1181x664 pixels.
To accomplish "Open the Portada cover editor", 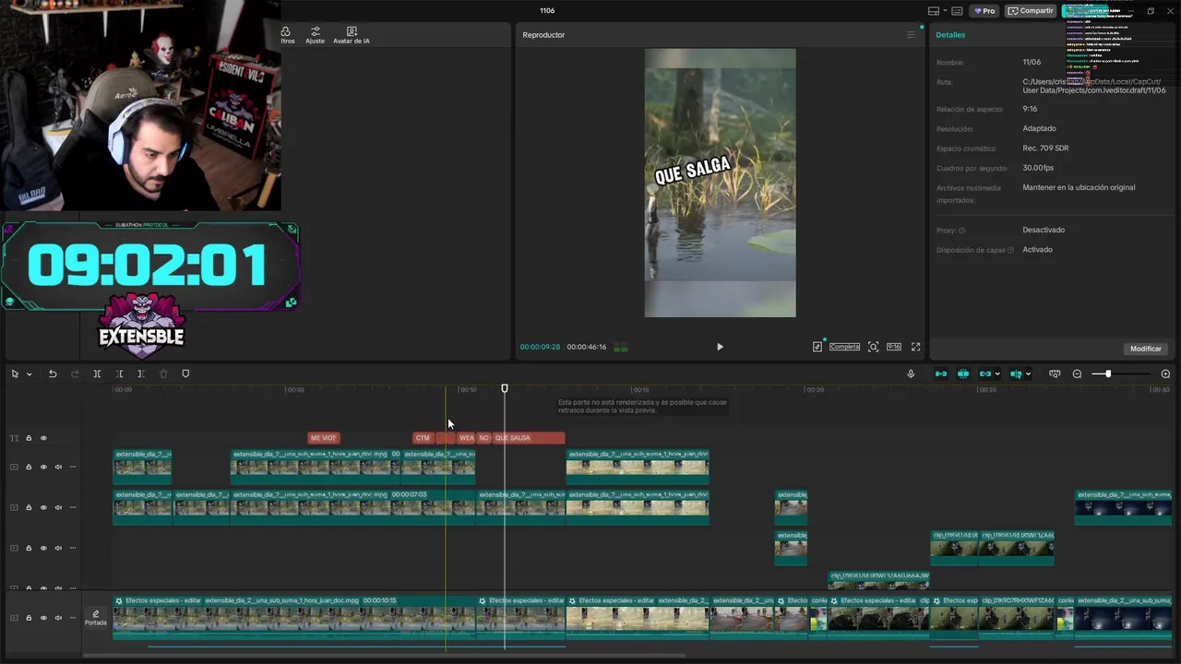I will pos(95,618).
